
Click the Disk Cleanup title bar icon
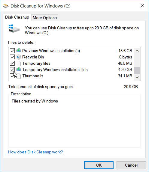click(6, 6)
